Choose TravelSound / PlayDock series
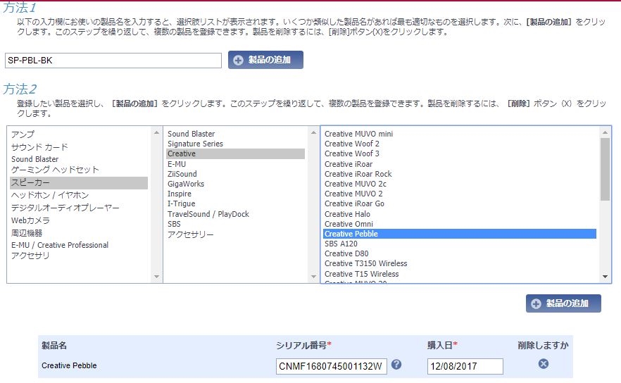Screen dimensions: 621x383 208,214
